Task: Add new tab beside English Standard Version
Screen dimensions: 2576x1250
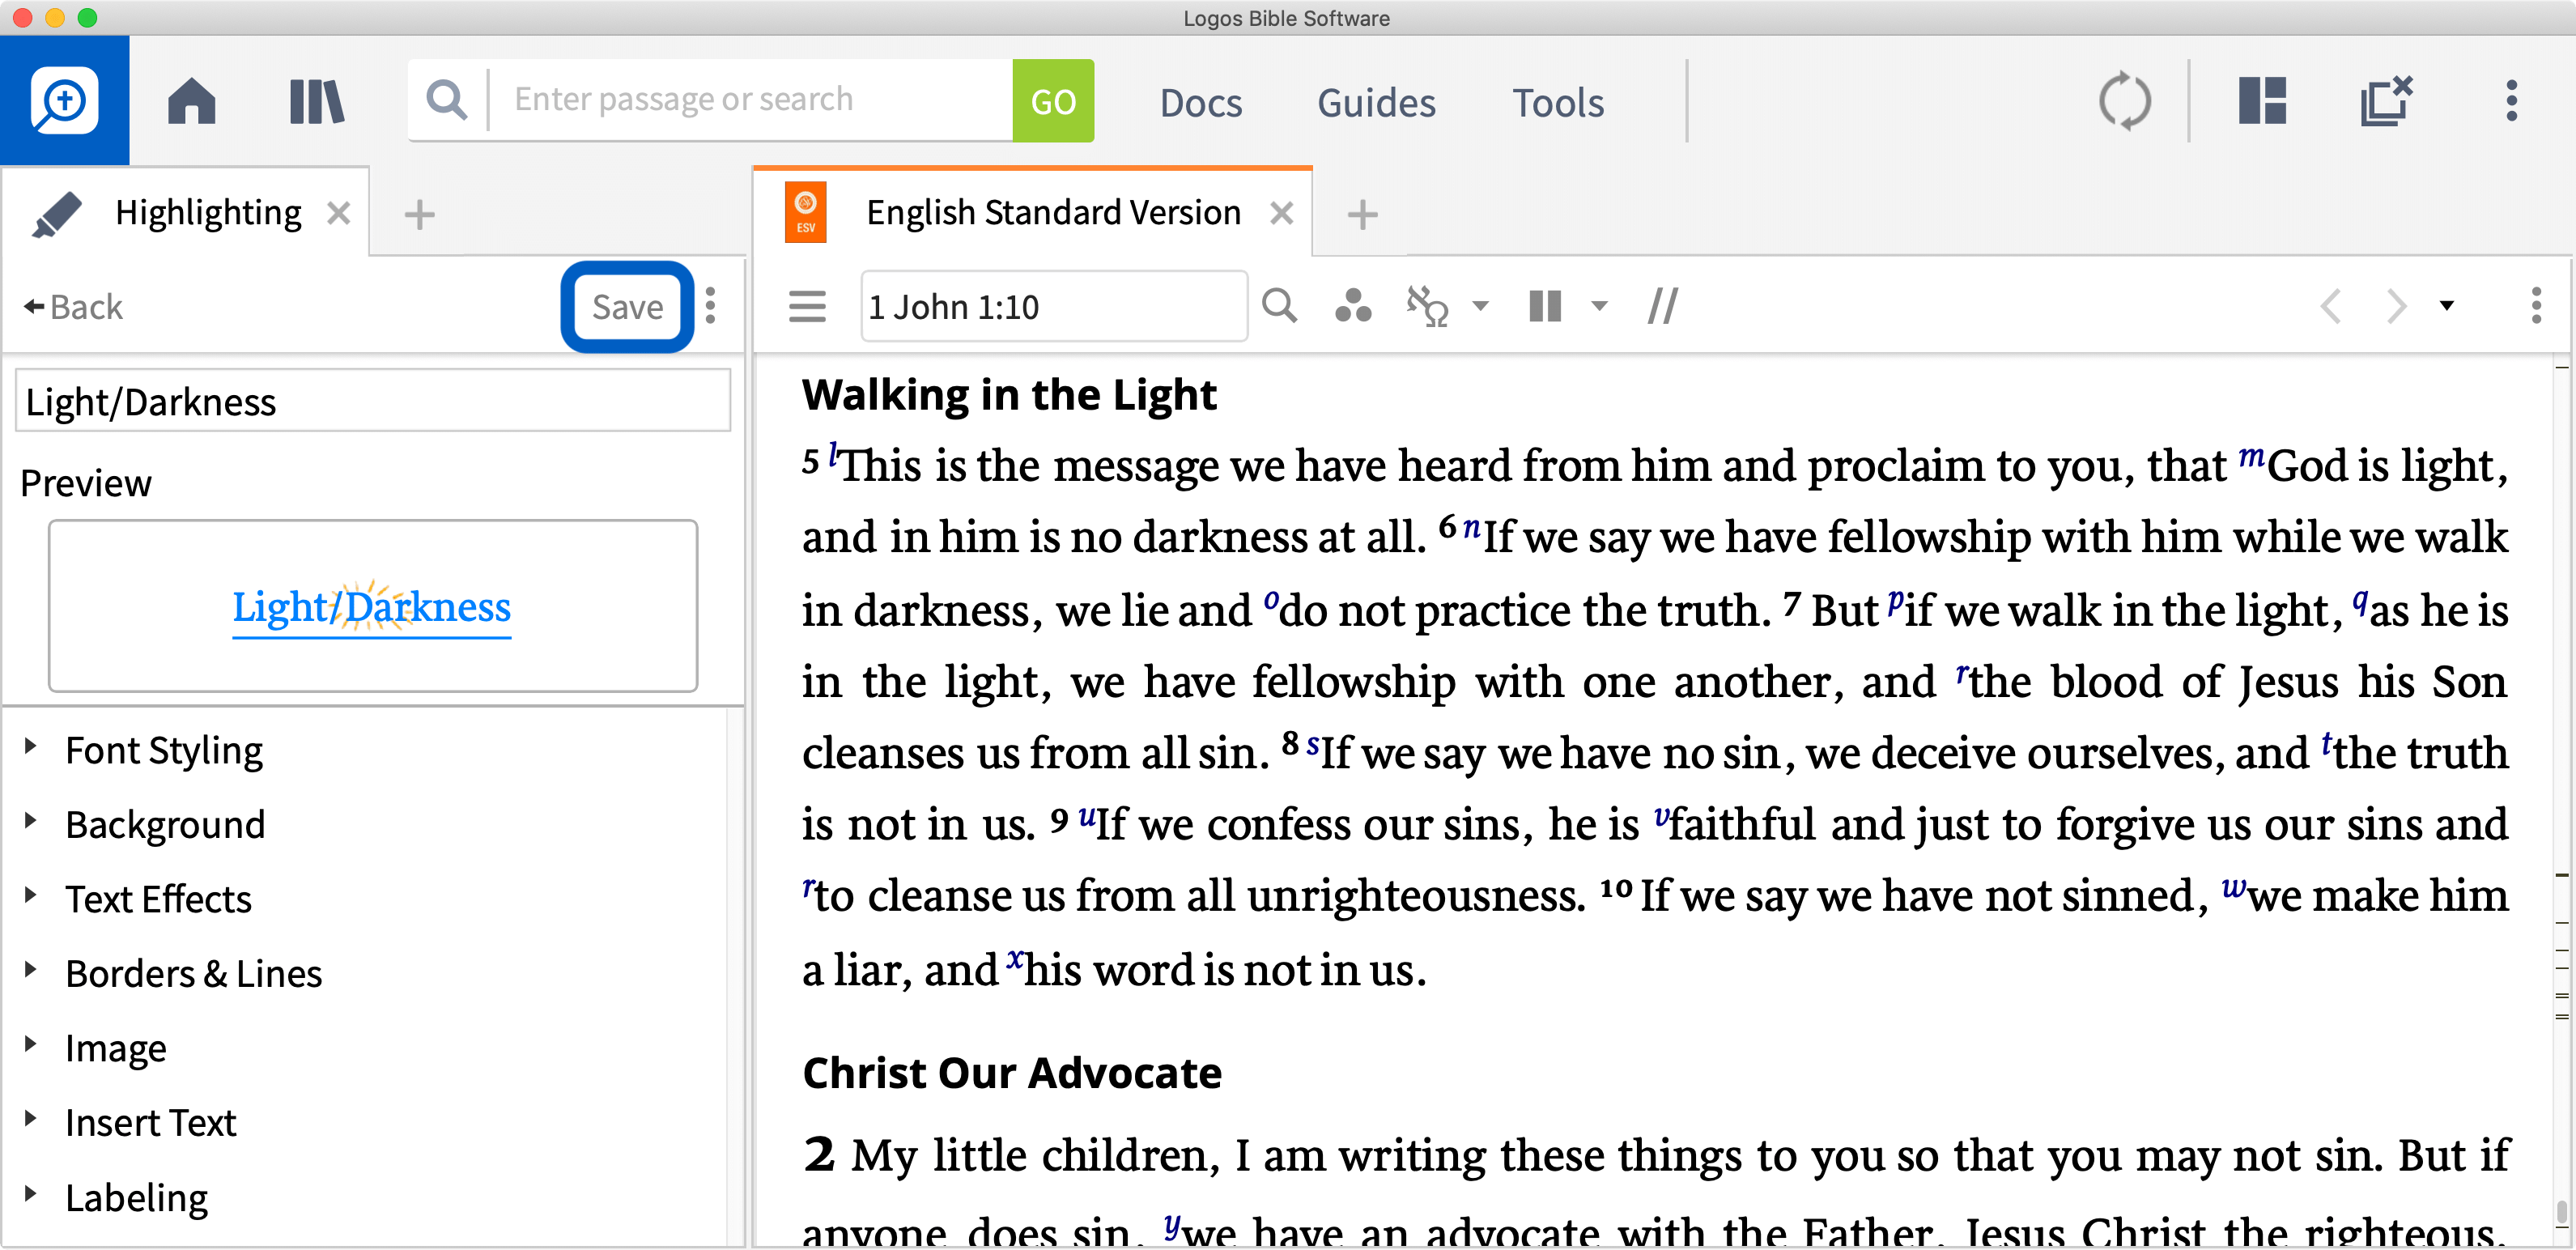Action: point(1362,214)
